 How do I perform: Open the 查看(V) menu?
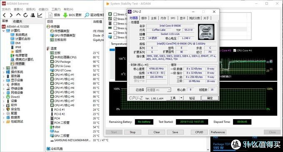(x=18, y=9)
